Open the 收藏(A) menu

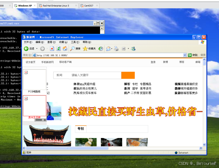pos(63,42)
